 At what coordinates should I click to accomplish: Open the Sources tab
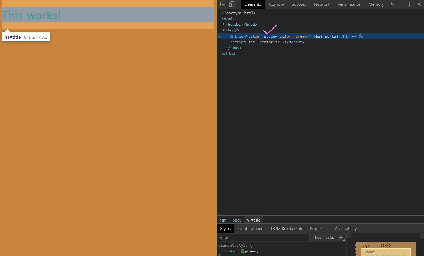pos(299,4)
